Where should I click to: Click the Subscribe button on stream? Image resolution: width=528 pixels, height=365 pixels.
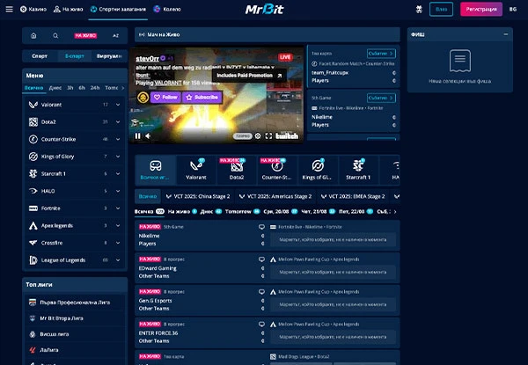click(202, 98)
